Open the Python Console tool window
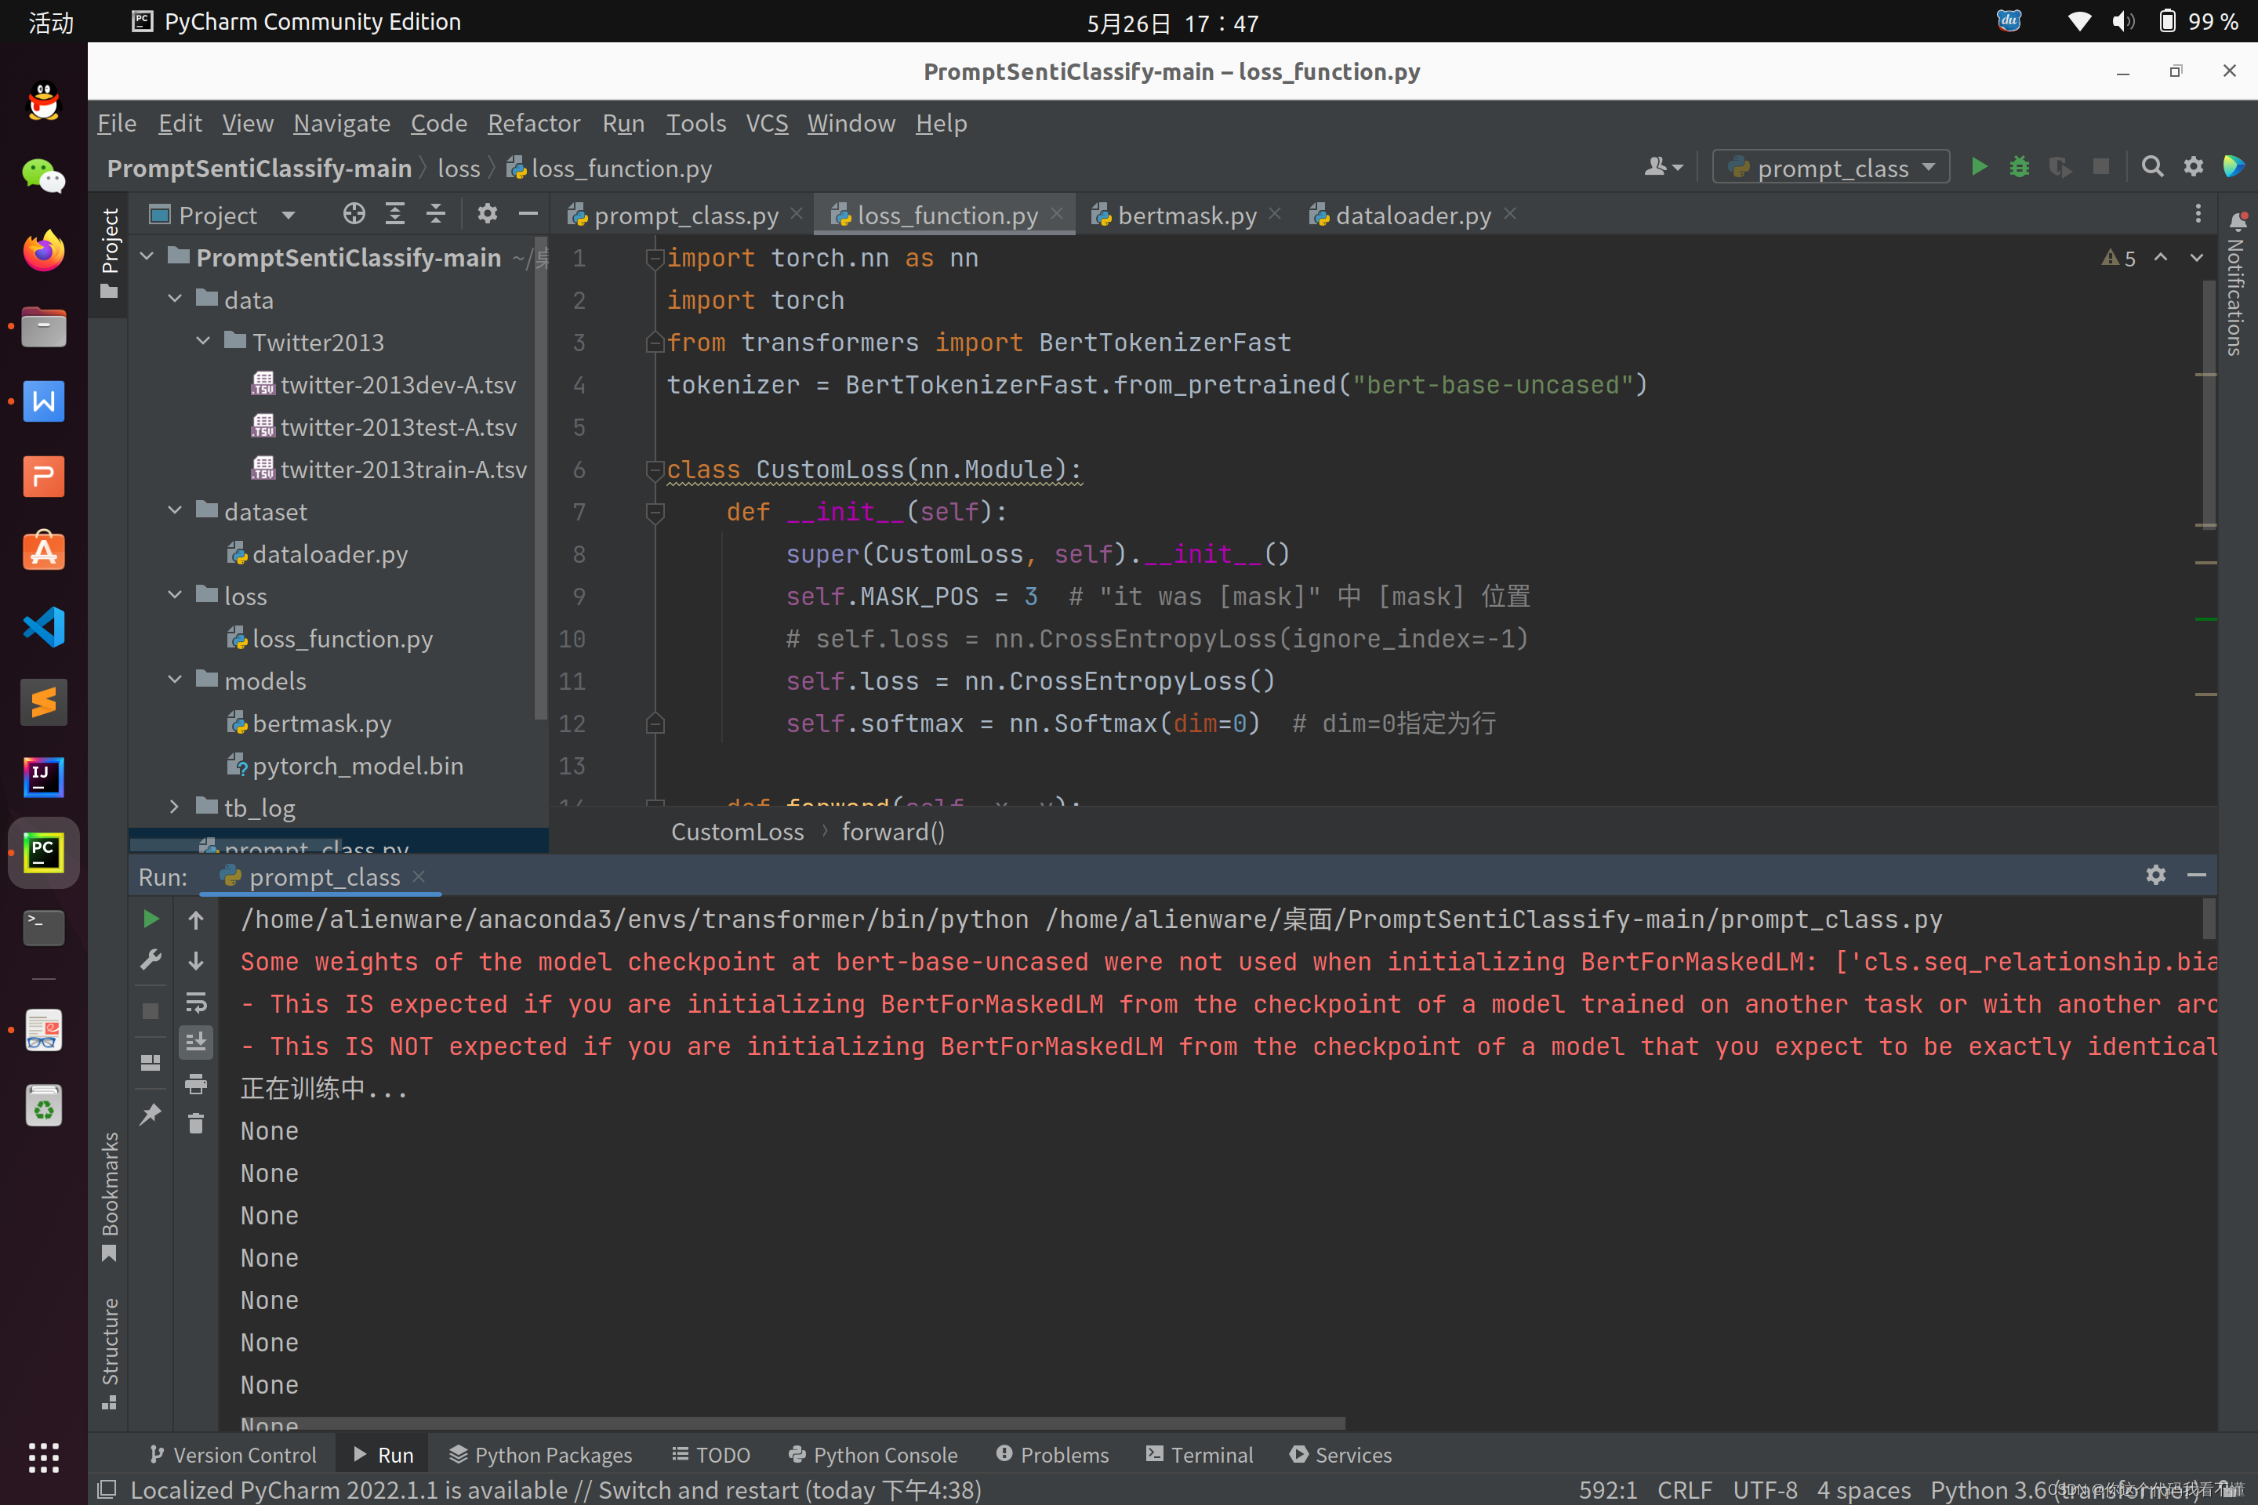The image size is (2258, 1505). pos(873,1455)
